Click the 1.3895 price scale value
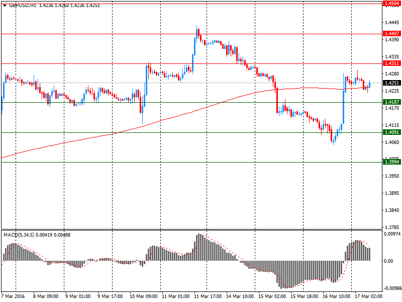 (x=392, y=193)
